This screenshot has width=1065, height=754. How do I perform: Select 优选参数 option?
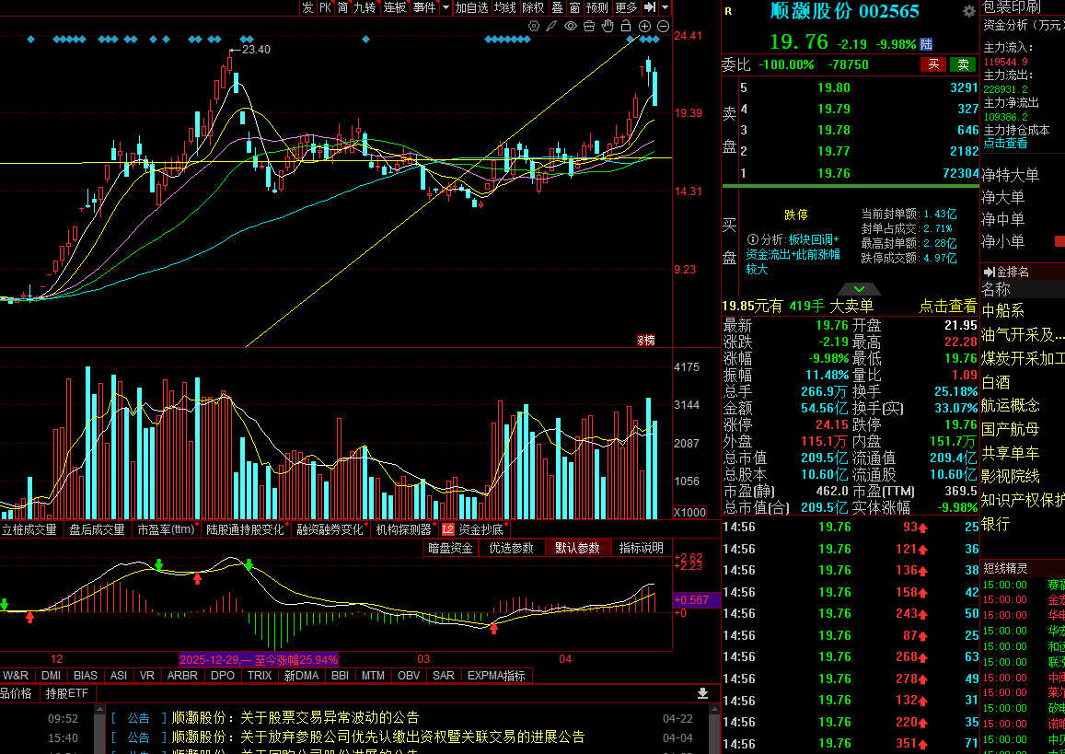[x=512, y=548]
